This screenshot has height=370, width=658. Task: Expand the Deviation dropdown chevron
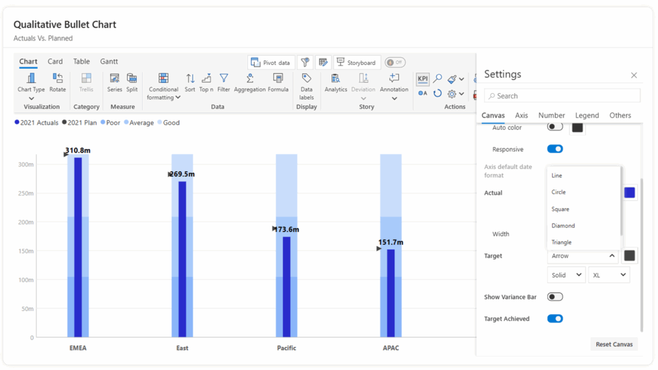tap(363, 98)
